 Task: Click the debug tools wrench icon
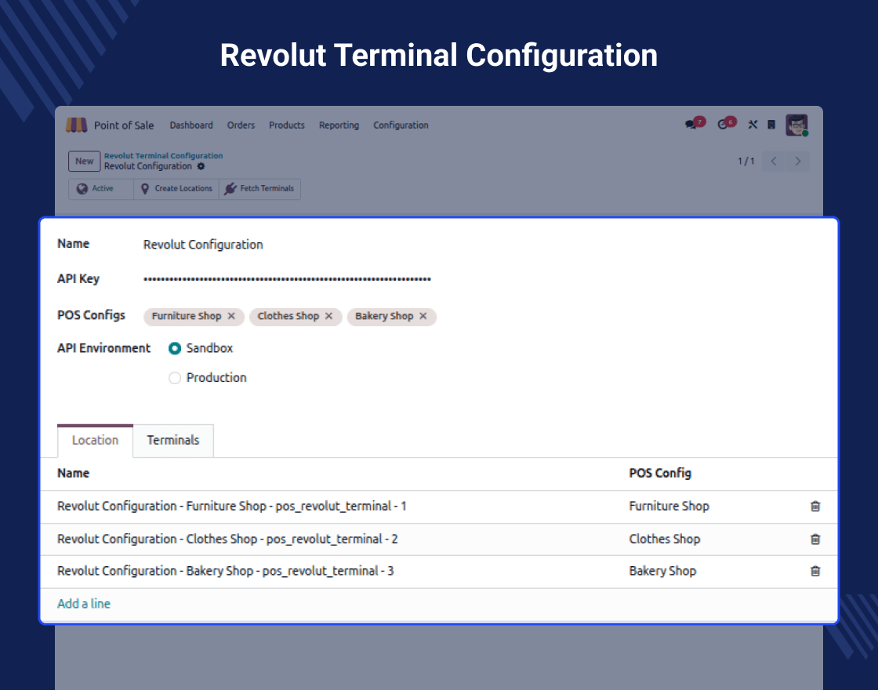pyautogui.click(x=753, y=125)
